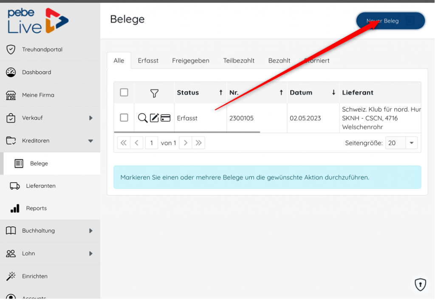
Task: Sort by Datum column arrow
Action: point(334,92)
